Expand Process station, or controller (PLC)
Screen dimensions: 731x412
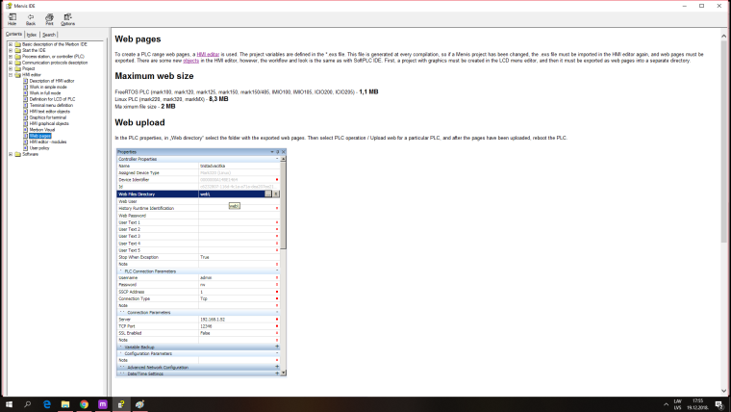[11, 57]
